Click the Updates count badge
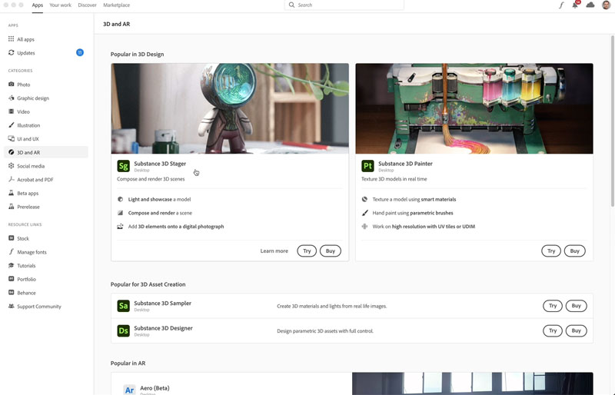Image resolution: width=615 pixels, height=395 pixels. coord(80,52)
